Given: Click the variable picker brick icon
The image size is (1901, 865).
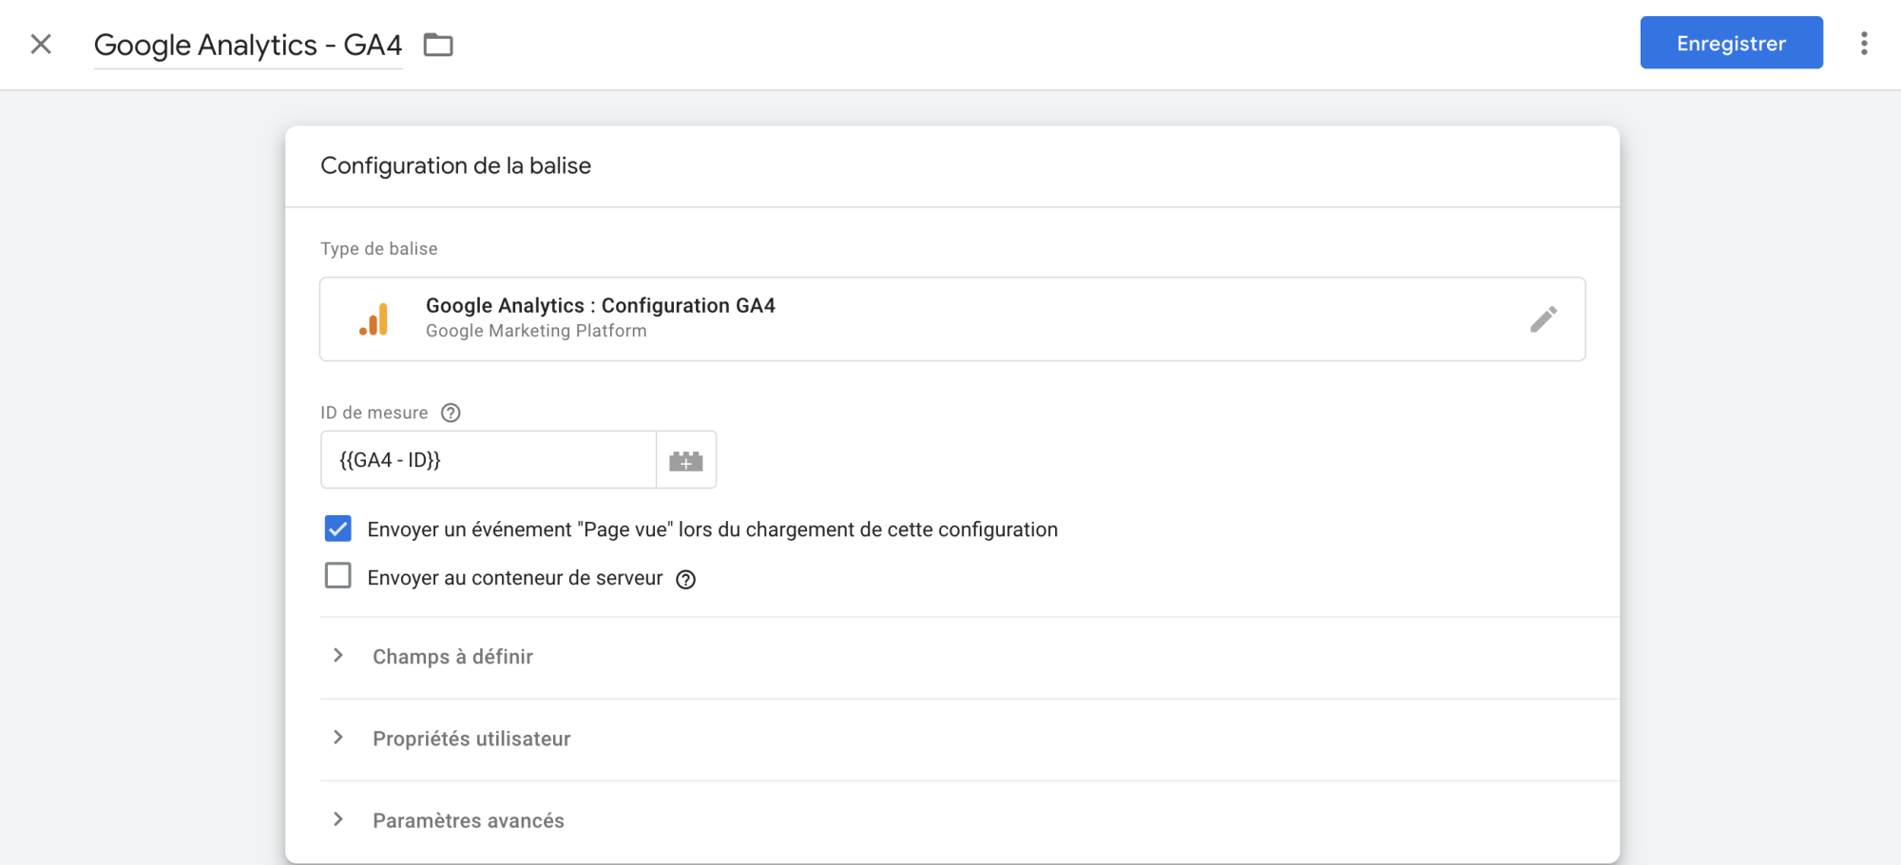Looking at the screenshot, I should [x=685, y=461].
